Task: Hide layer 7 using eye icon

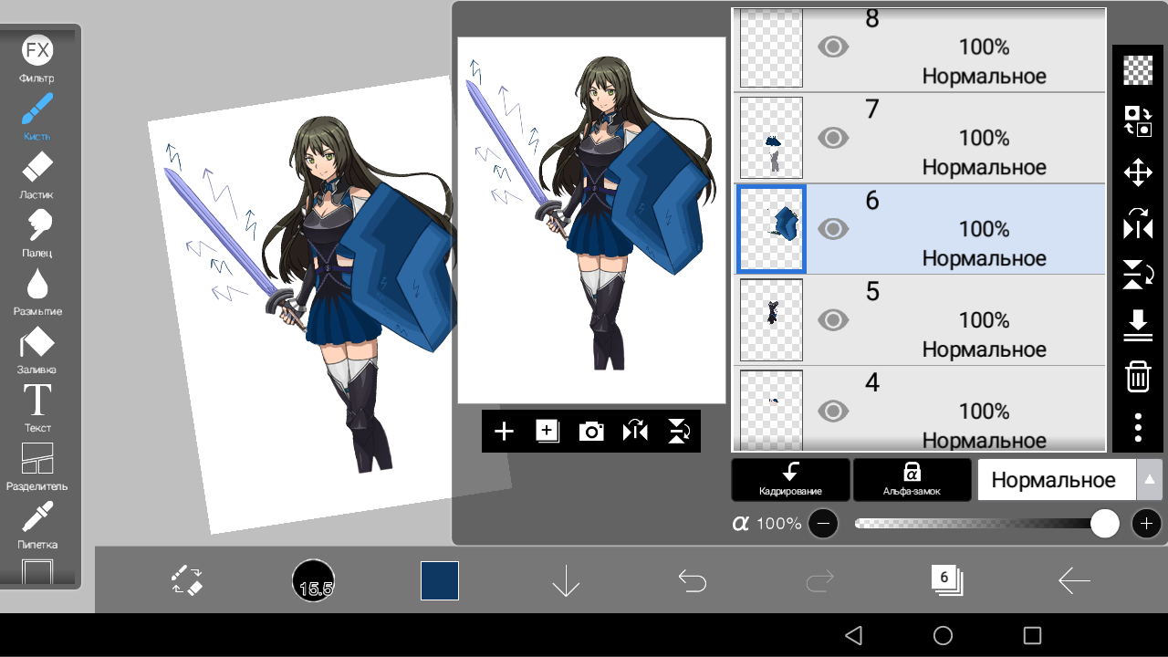Action: (x=832, y=138)
